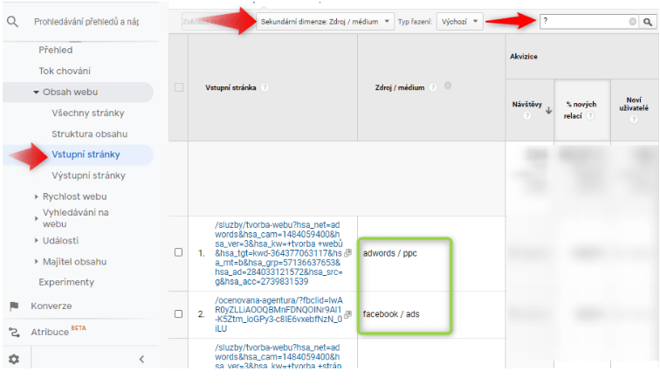
Task: Sort by the Zdroj / médium column header
Action: click(400, 87)
